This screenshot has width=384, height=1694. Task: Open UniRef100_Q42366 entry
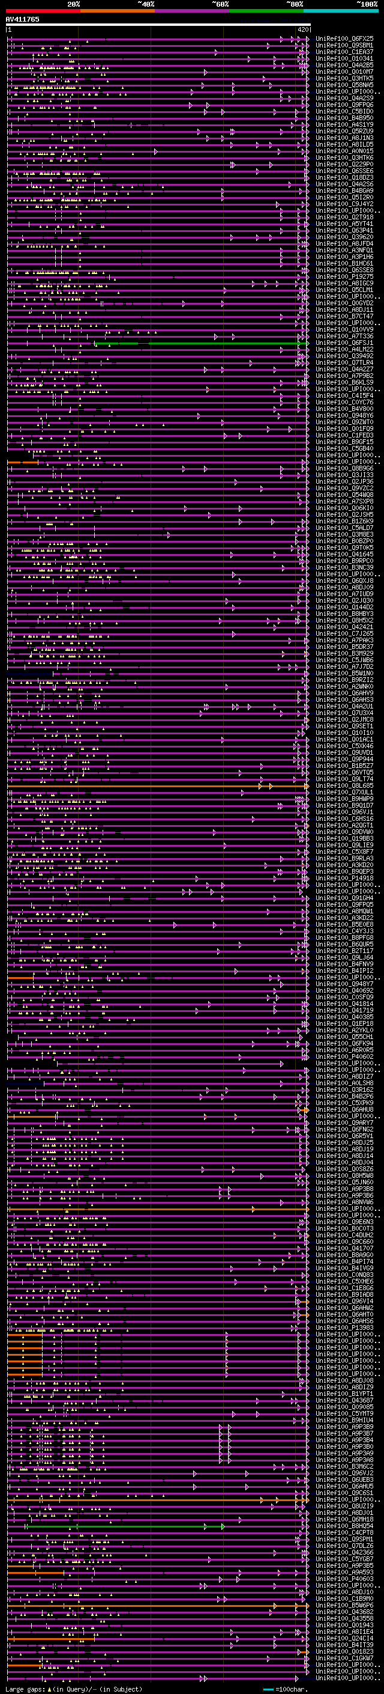[x=344, y=1552]
